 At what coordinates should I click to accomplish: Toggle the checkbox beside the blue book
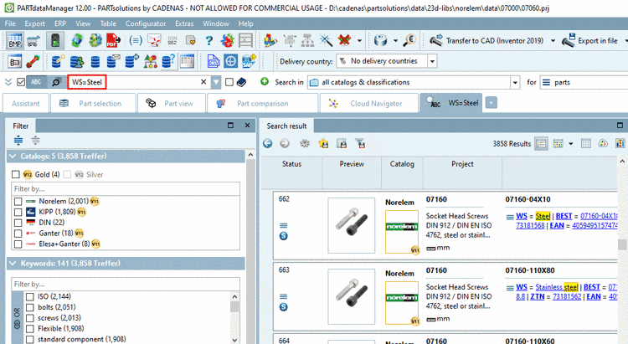point(229,82)
